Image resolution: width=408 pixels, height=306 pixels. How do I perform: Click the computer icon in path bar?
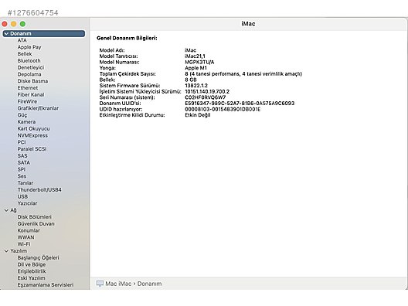[x=100, y=284]
